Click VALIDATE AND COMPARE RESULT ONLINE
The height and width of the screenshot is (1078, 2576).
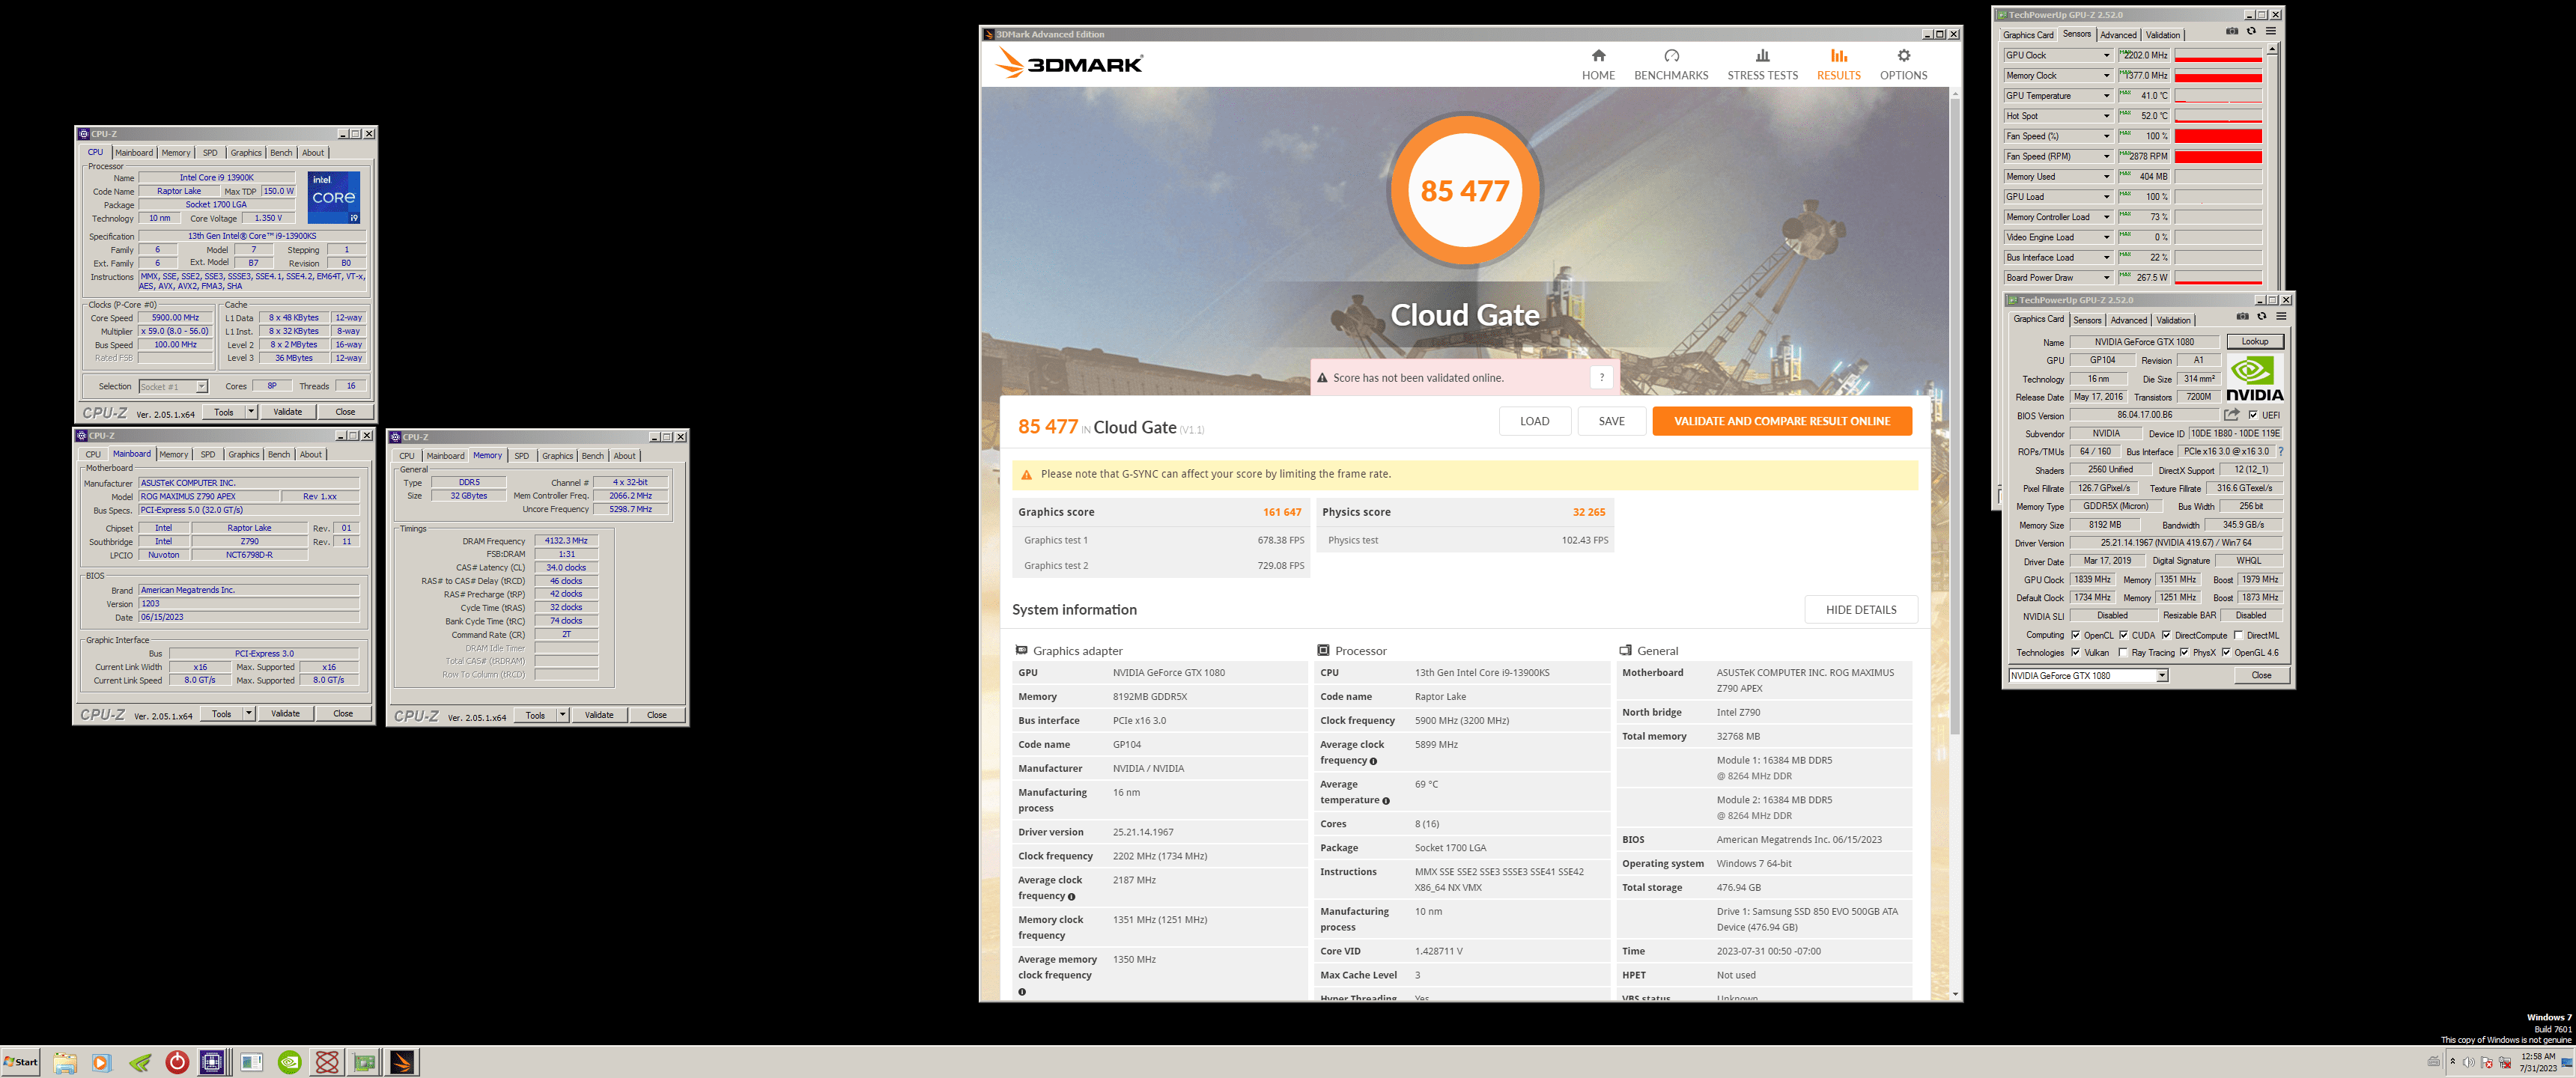pos(1782,421)
